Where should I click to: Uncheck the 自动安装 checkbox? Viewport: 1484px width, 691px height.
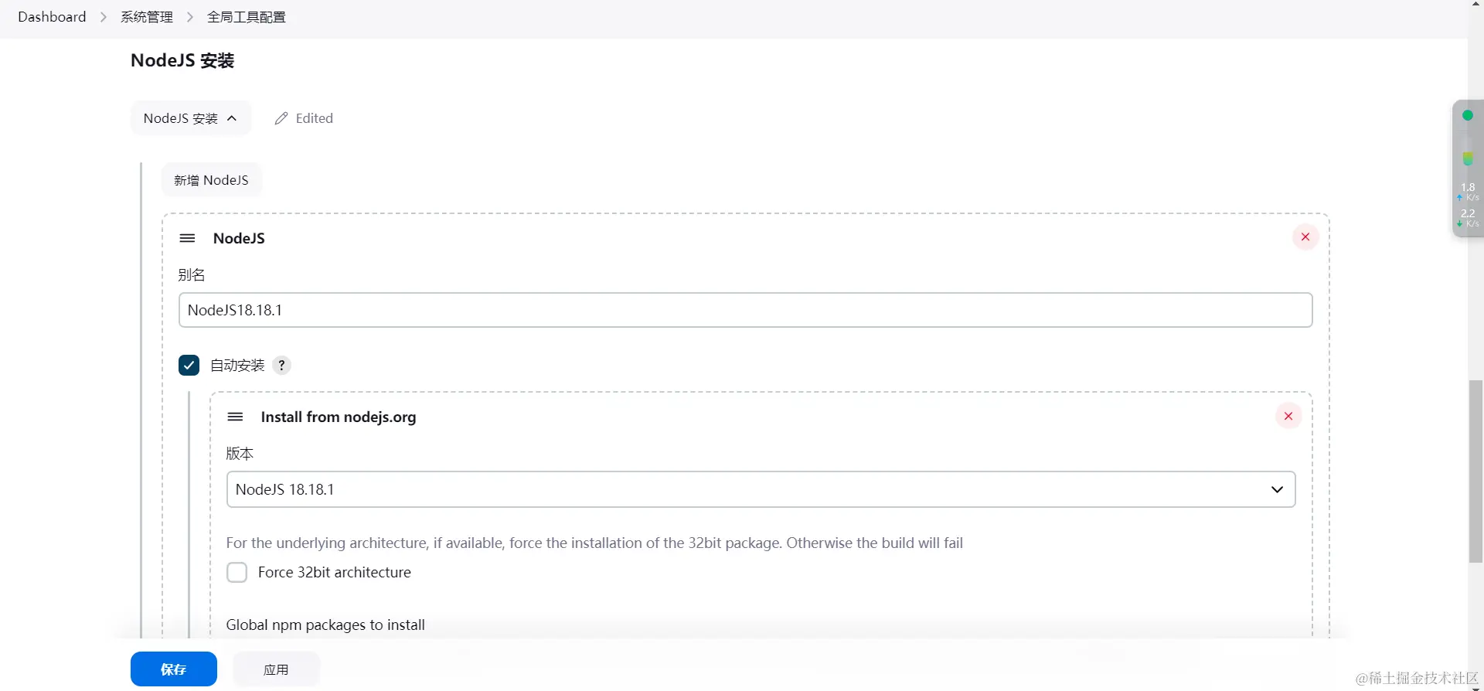(x=189, y=366)
